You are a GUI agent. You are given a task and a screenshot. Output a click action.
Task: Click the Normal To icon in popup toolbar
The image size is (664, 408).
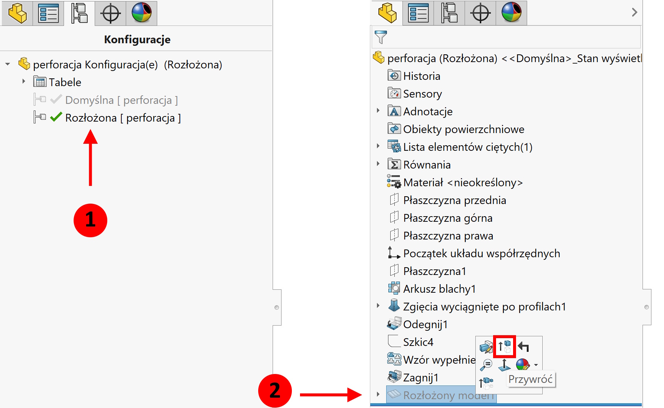(x=504, y=365)
